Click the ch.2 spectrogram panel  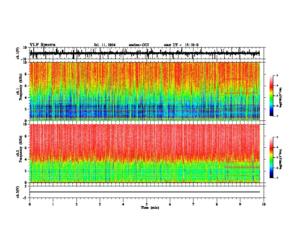pyautogui.click(x=145, y=153)
